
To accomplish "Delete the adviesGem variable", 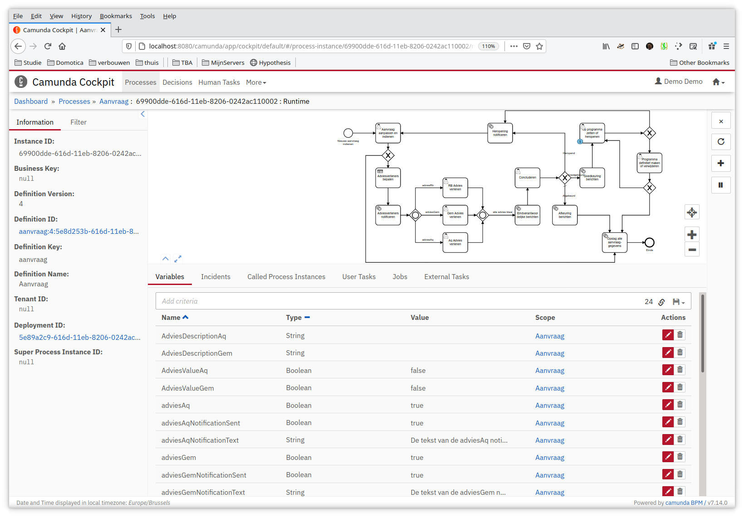I will (680, 457).
